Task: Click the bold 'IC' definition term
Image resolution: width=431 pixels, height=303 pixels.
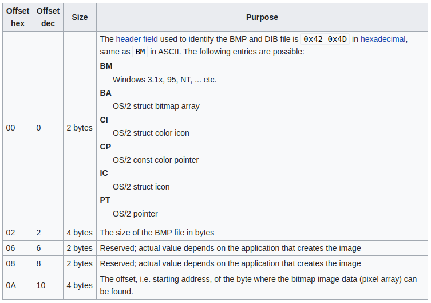Action: click(x=104, y=173)
